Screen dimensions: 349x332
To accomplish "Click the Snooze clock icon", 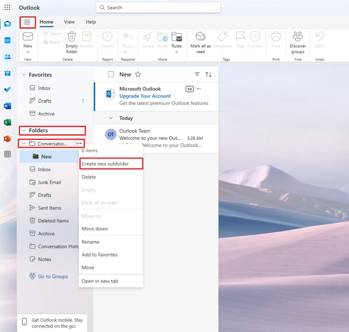I will pyautogui.click(x=255, y=36).
